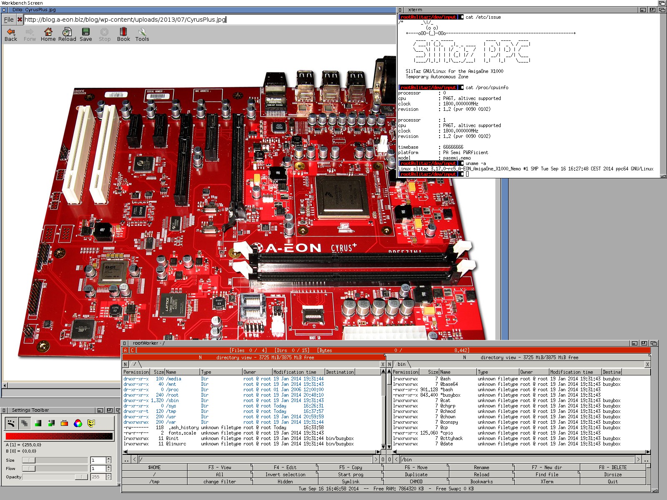Click the orange gradient range icon

tap(65, 424)
